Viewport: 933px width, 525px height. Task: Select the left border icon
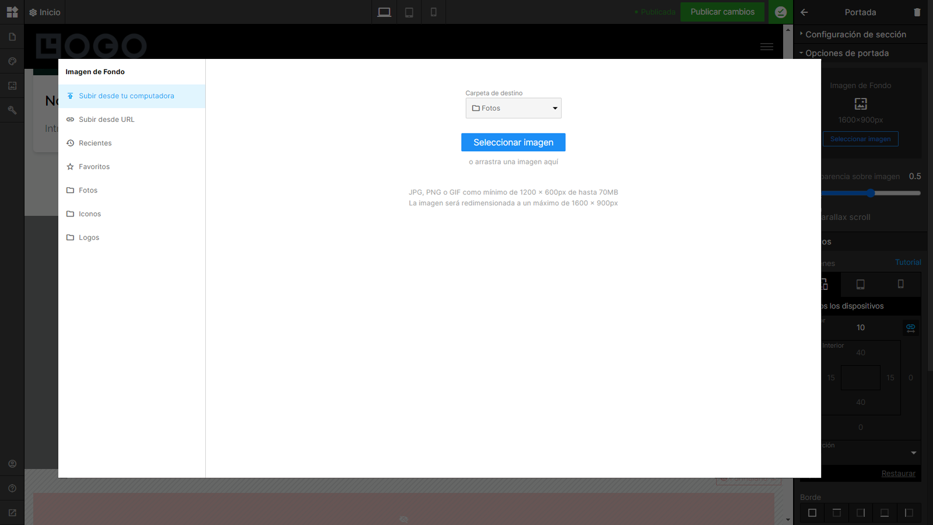coord(909,513)
